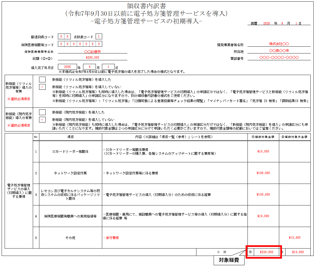The image size is (315, 266).
Task: Click the 所在地 field with ○○県○○市
Action: pos(279,51)
